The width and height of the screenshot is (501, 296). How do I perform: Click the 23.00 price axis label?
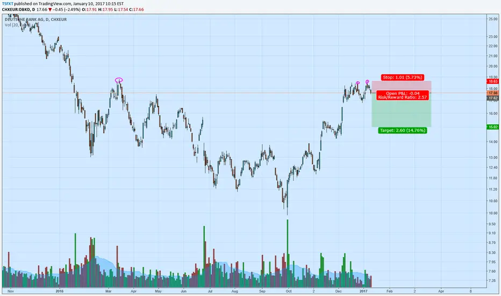493,37
